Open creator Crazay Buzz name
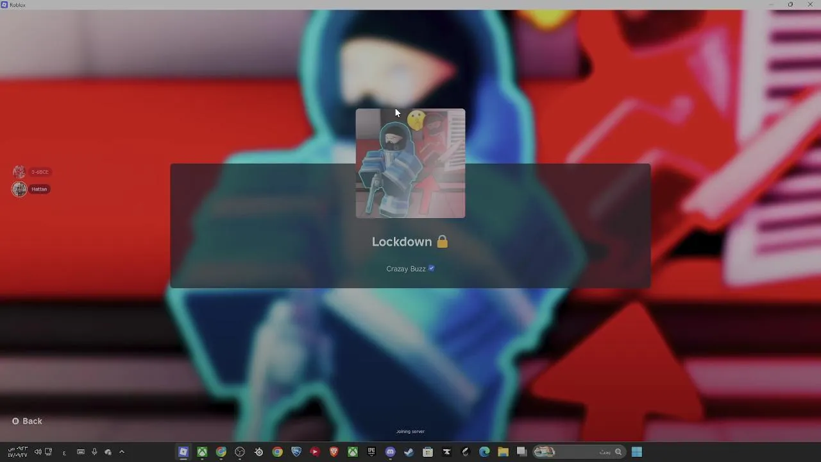 point(406,269)
